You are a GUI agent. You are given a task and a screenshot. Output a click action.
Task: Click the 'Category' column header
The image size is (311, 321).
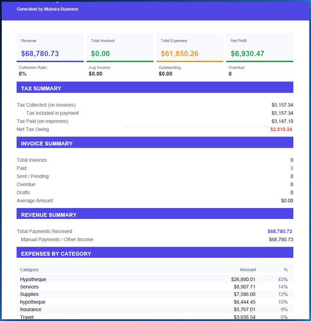tap(29, 270)
